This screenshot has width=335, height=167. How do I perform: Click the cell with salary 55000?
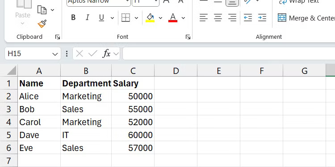[x=133, y=109]
